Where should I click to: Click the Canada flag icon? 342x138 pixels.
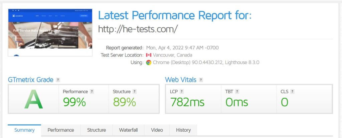tap(149, 55)
